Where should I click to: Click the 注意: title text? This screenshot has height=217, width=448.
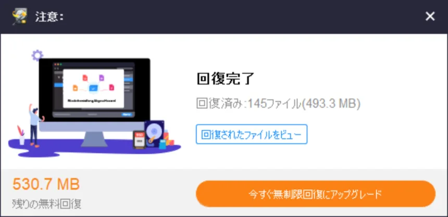coord(49,17)
